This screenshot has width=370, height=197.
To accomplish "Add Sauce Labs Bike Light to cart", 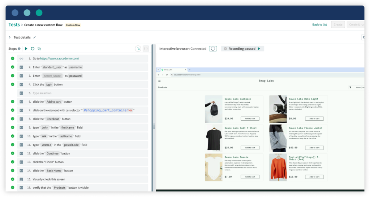I will coord(314,119).
